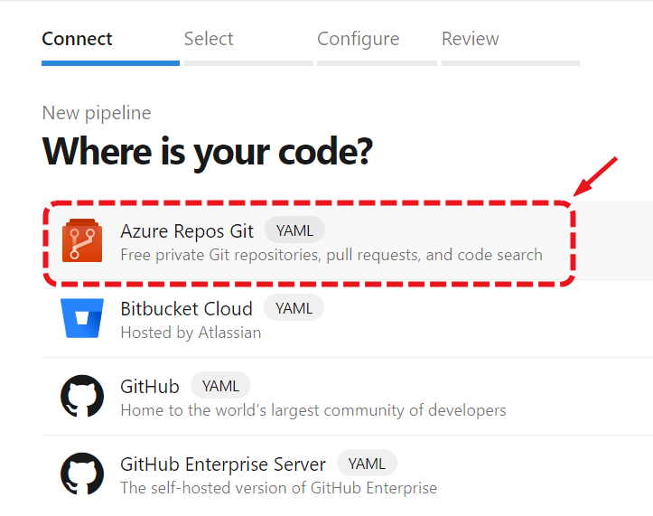Click the Bitbucket Cloud bucket icon
Image resolution: width=653 pixels, height=516 pixels.
point(82,318)
